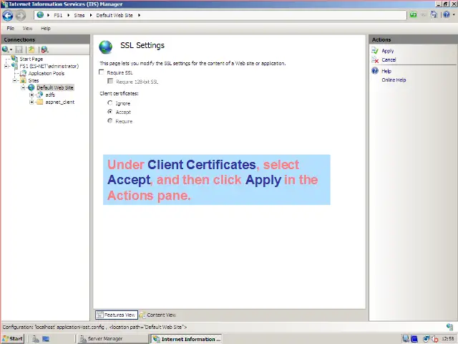The width and height of the screenshot is (458, 344).
Task: Click the Apply icon in Actions pane
Action: tap(375, 51)
